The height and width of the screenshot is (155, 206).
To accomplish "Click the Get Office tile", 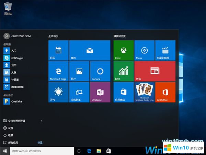I will (x=165, y=92).
